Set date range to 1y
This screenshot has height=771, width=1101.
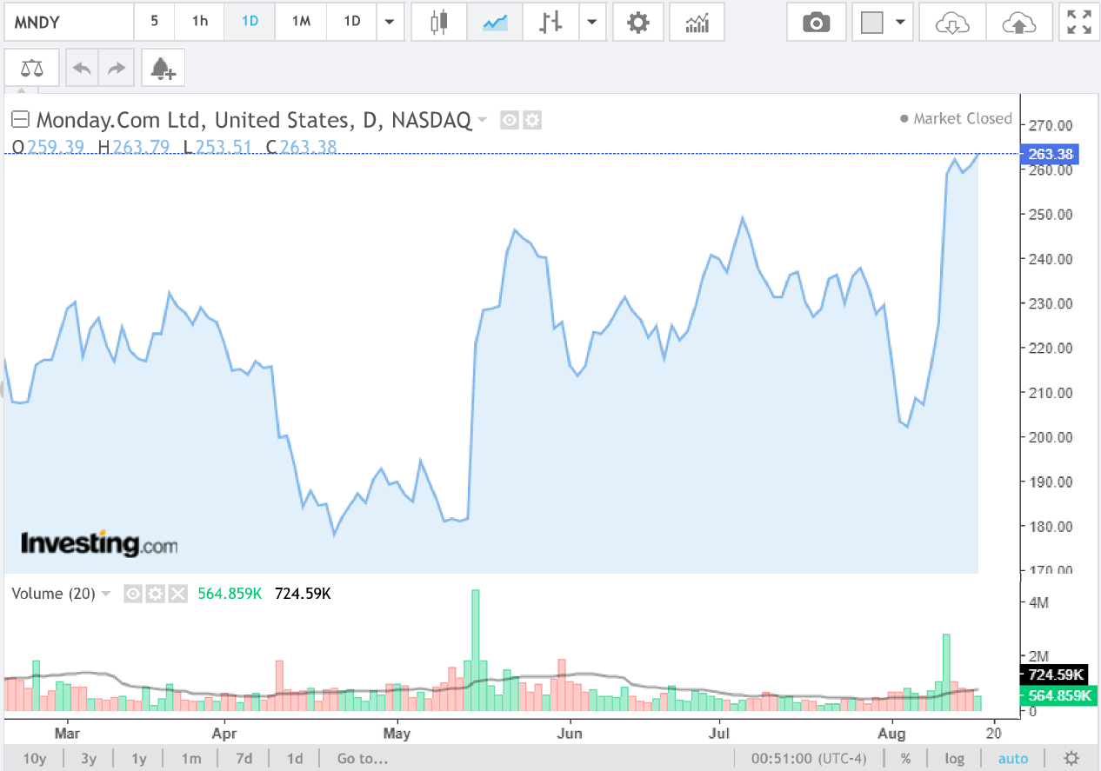pyautogui.click(x=139, y=758)
